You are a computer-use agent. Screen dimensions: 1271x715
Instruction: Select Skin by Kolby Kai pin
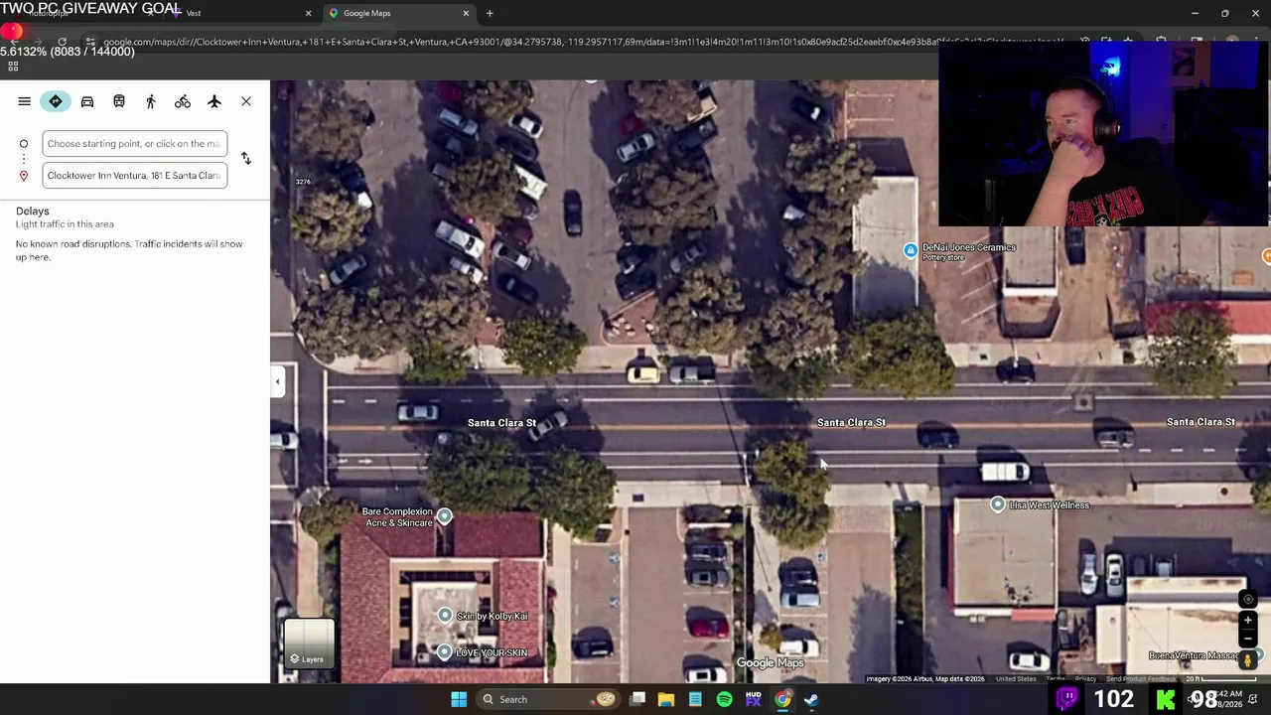point(445,616)
